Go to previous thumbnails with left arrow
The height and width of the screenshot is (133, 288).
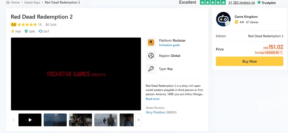pos(13,120)
